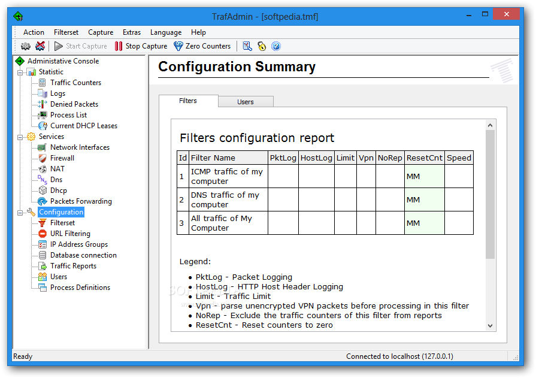Viewport: 536px width, 378px height.
Task: Click the Filterset funnel icon
Action: [43, 223]
